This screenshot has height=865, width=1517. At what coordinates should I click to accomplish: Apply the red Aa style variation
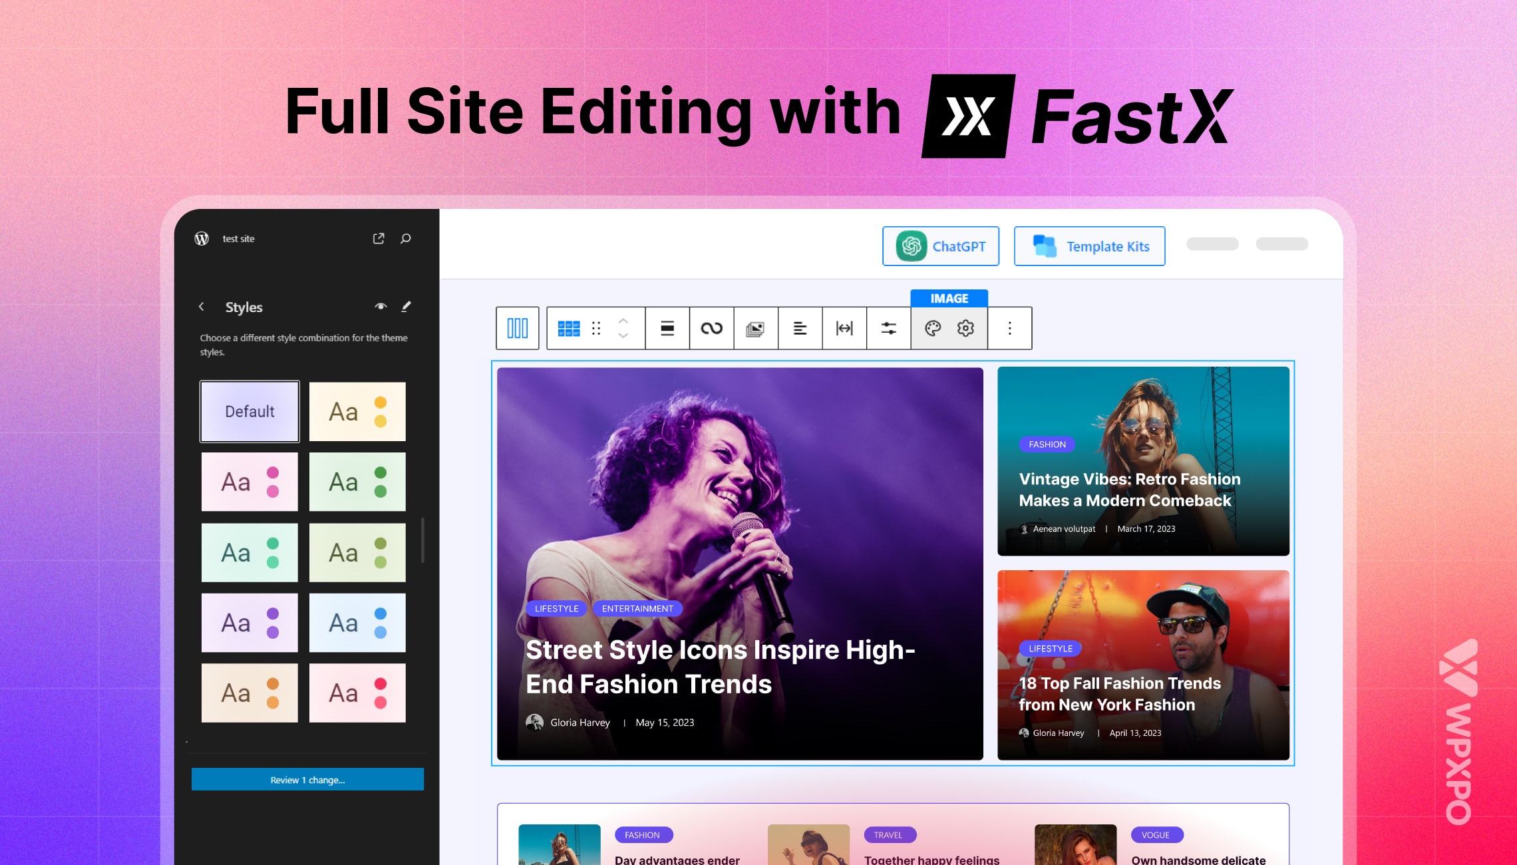pos(357,693)
